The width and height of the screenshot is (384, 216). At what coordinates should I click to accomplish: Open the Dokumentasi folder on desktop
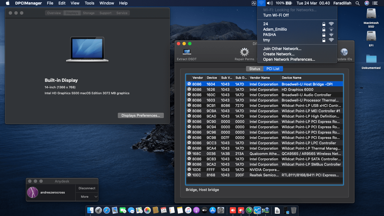[371, 59]
